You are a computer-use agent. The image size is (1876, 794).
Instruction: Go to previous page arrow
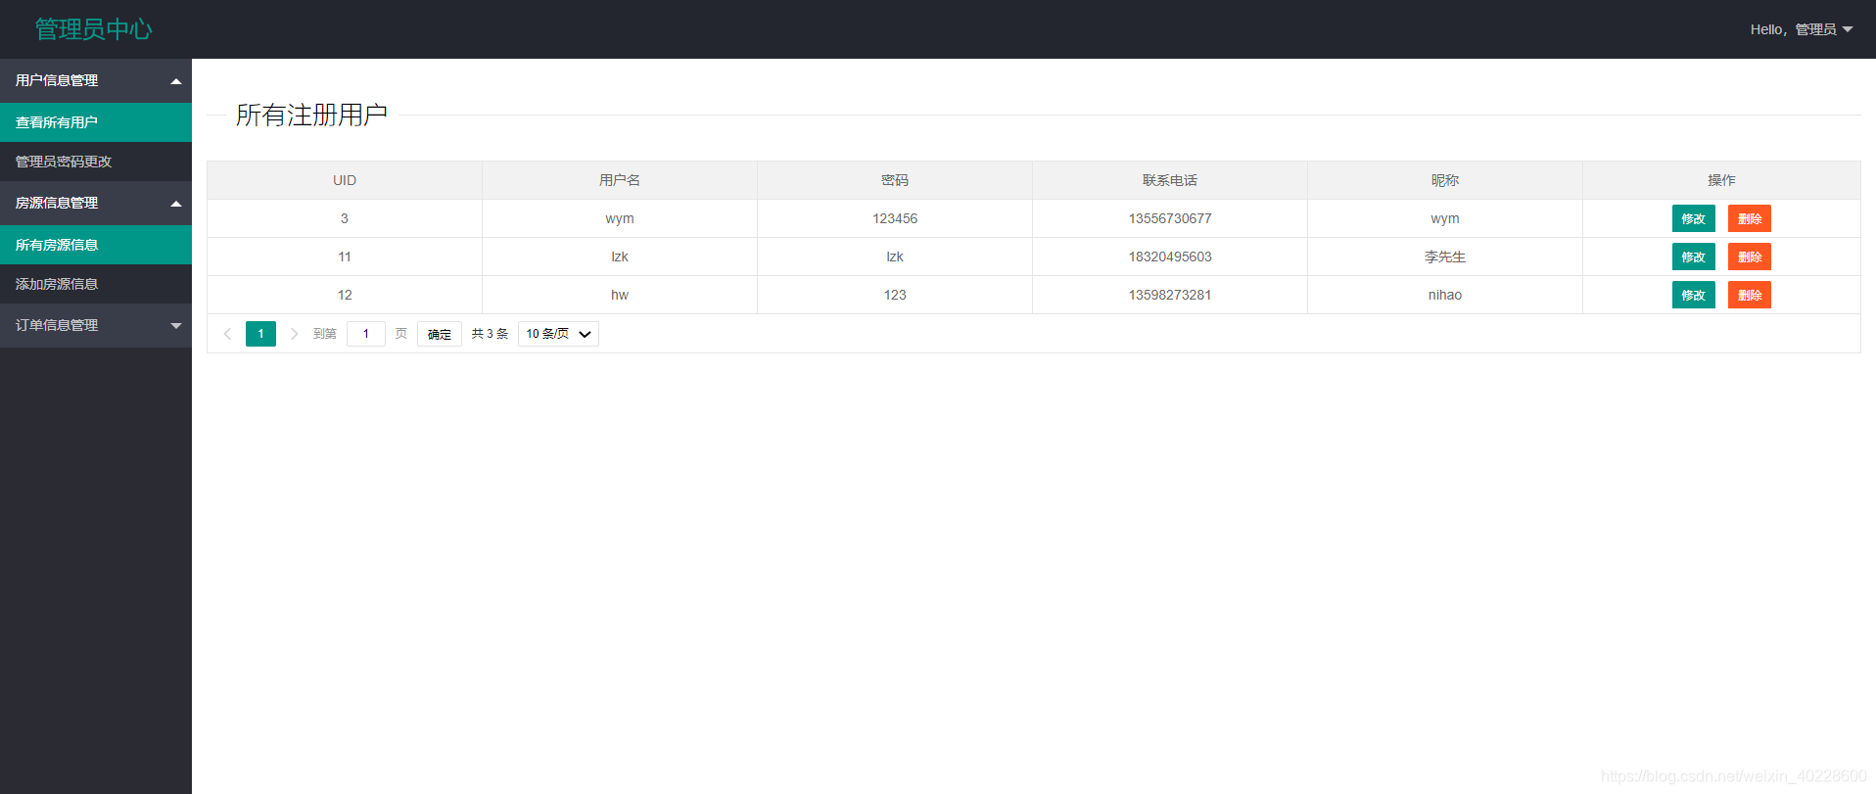[227, 334]
